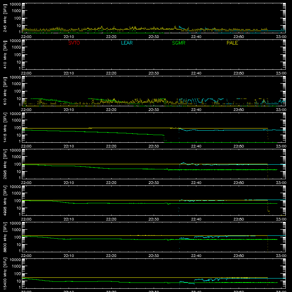Click 23:00 time label under 1415 MHz panel
This screenshot has width=292, height=292.
pyautogui.click(x=281, y=146)
